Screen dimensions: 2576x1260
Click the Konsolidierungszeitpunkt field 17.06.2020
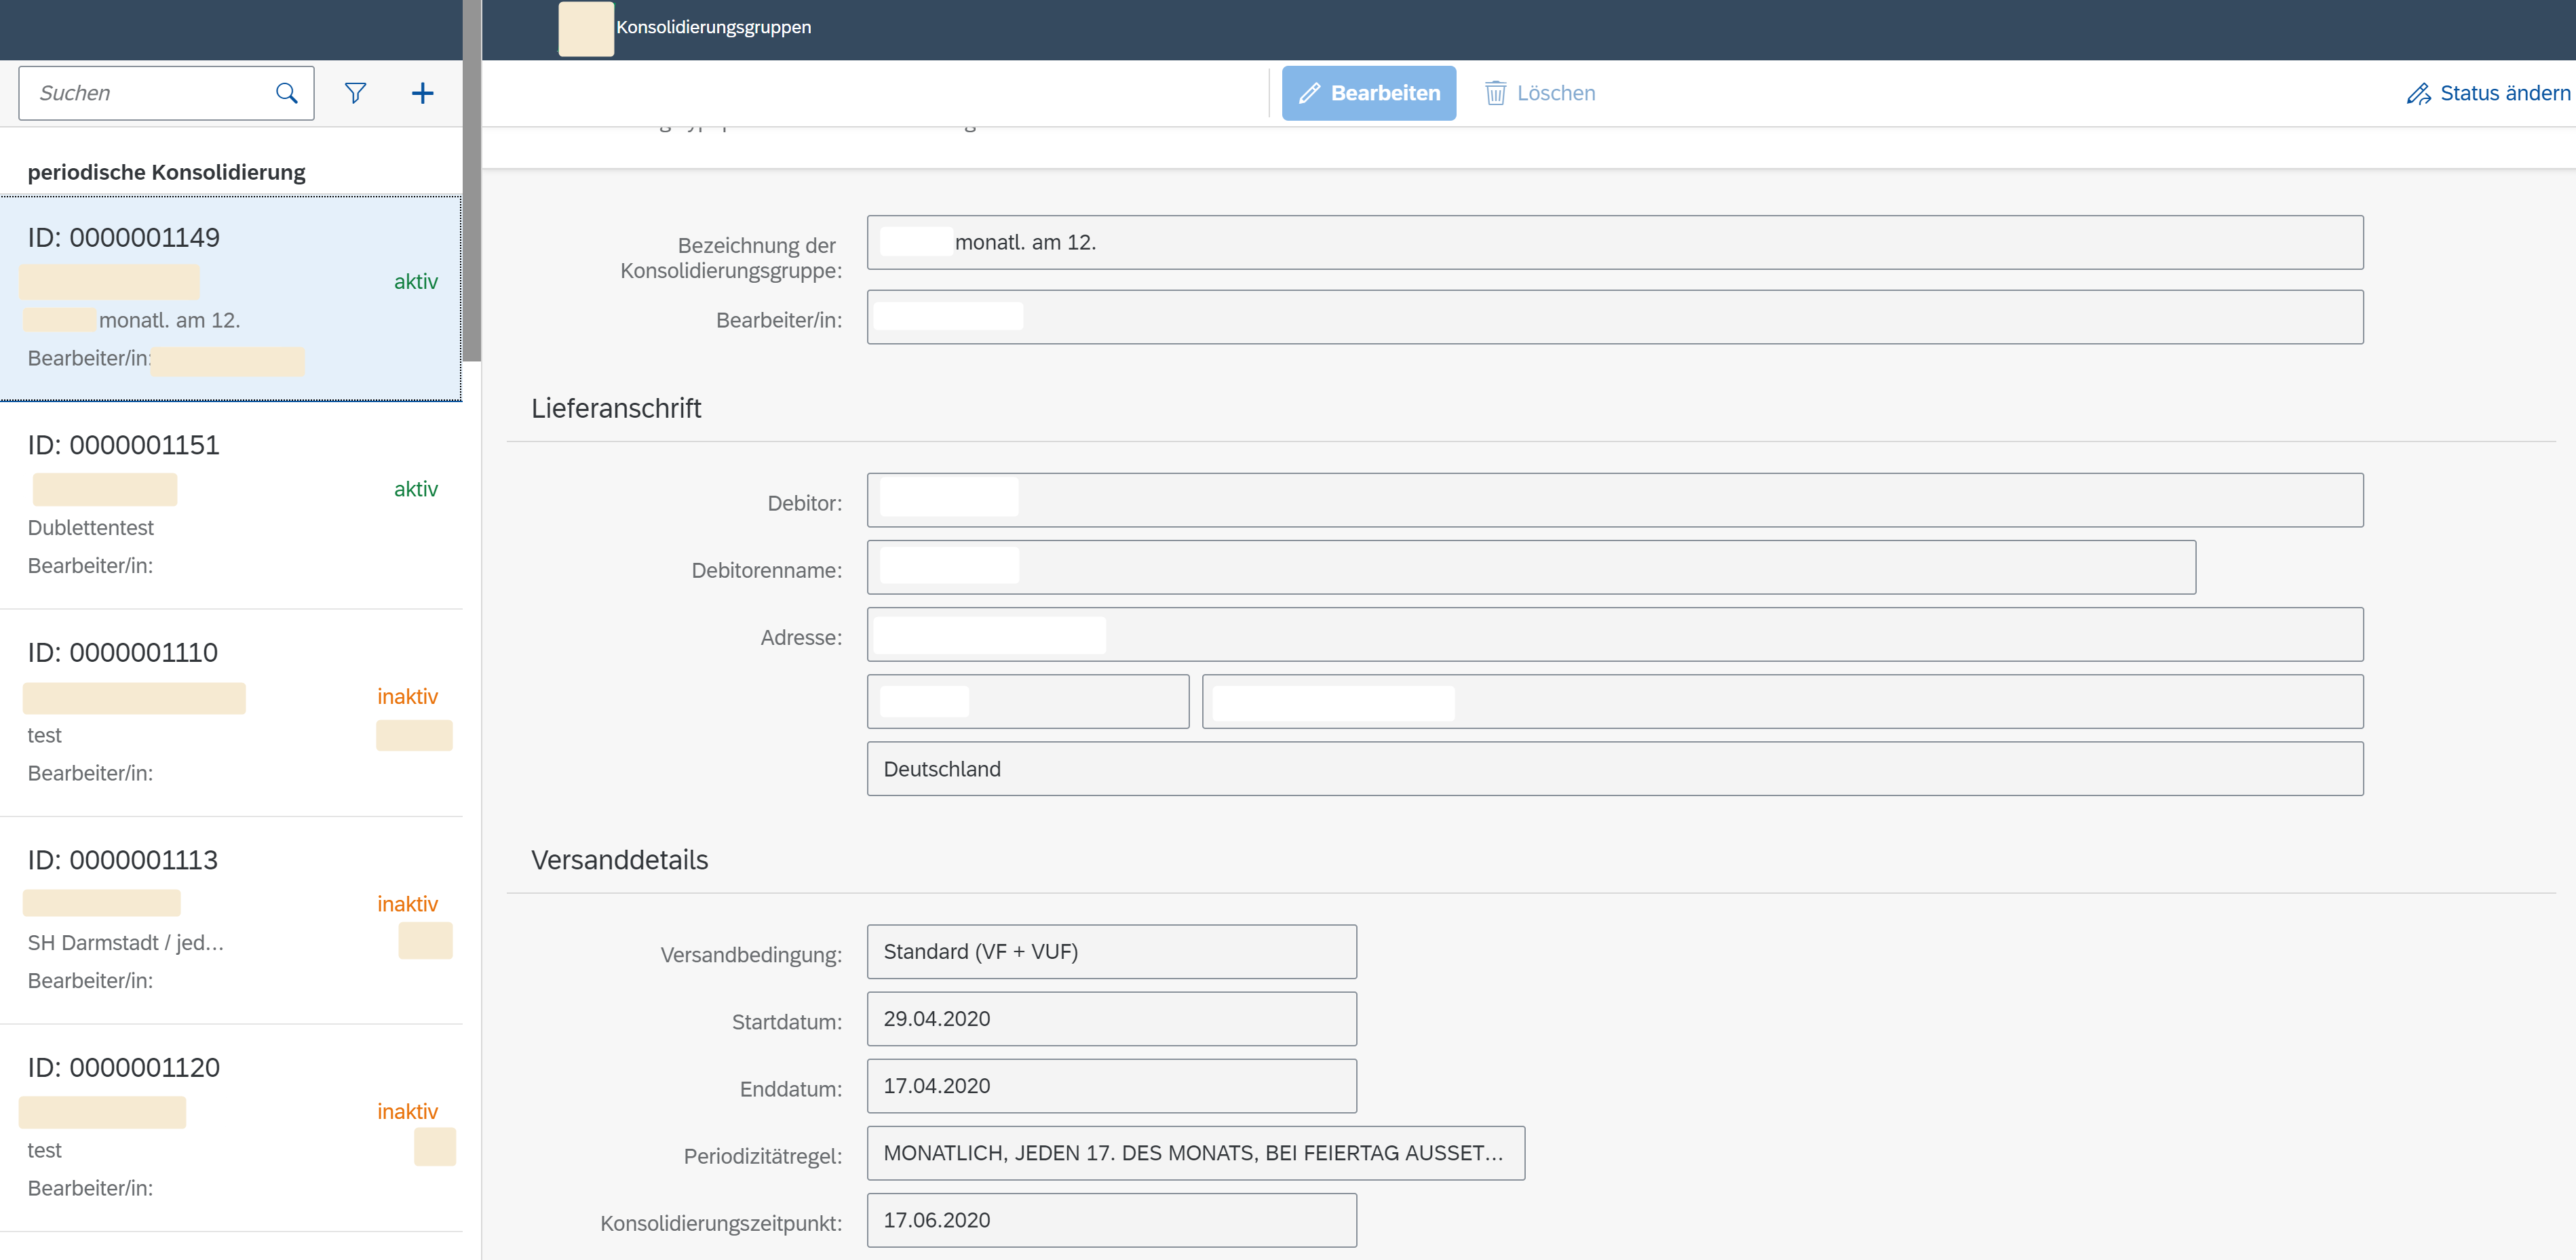click(1112, 1219)
